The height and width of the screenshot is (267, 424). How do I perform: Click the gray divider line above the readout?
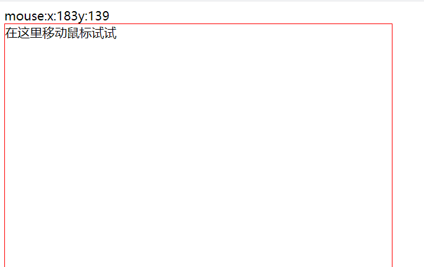pyautogui.click(x=212, y=1)
